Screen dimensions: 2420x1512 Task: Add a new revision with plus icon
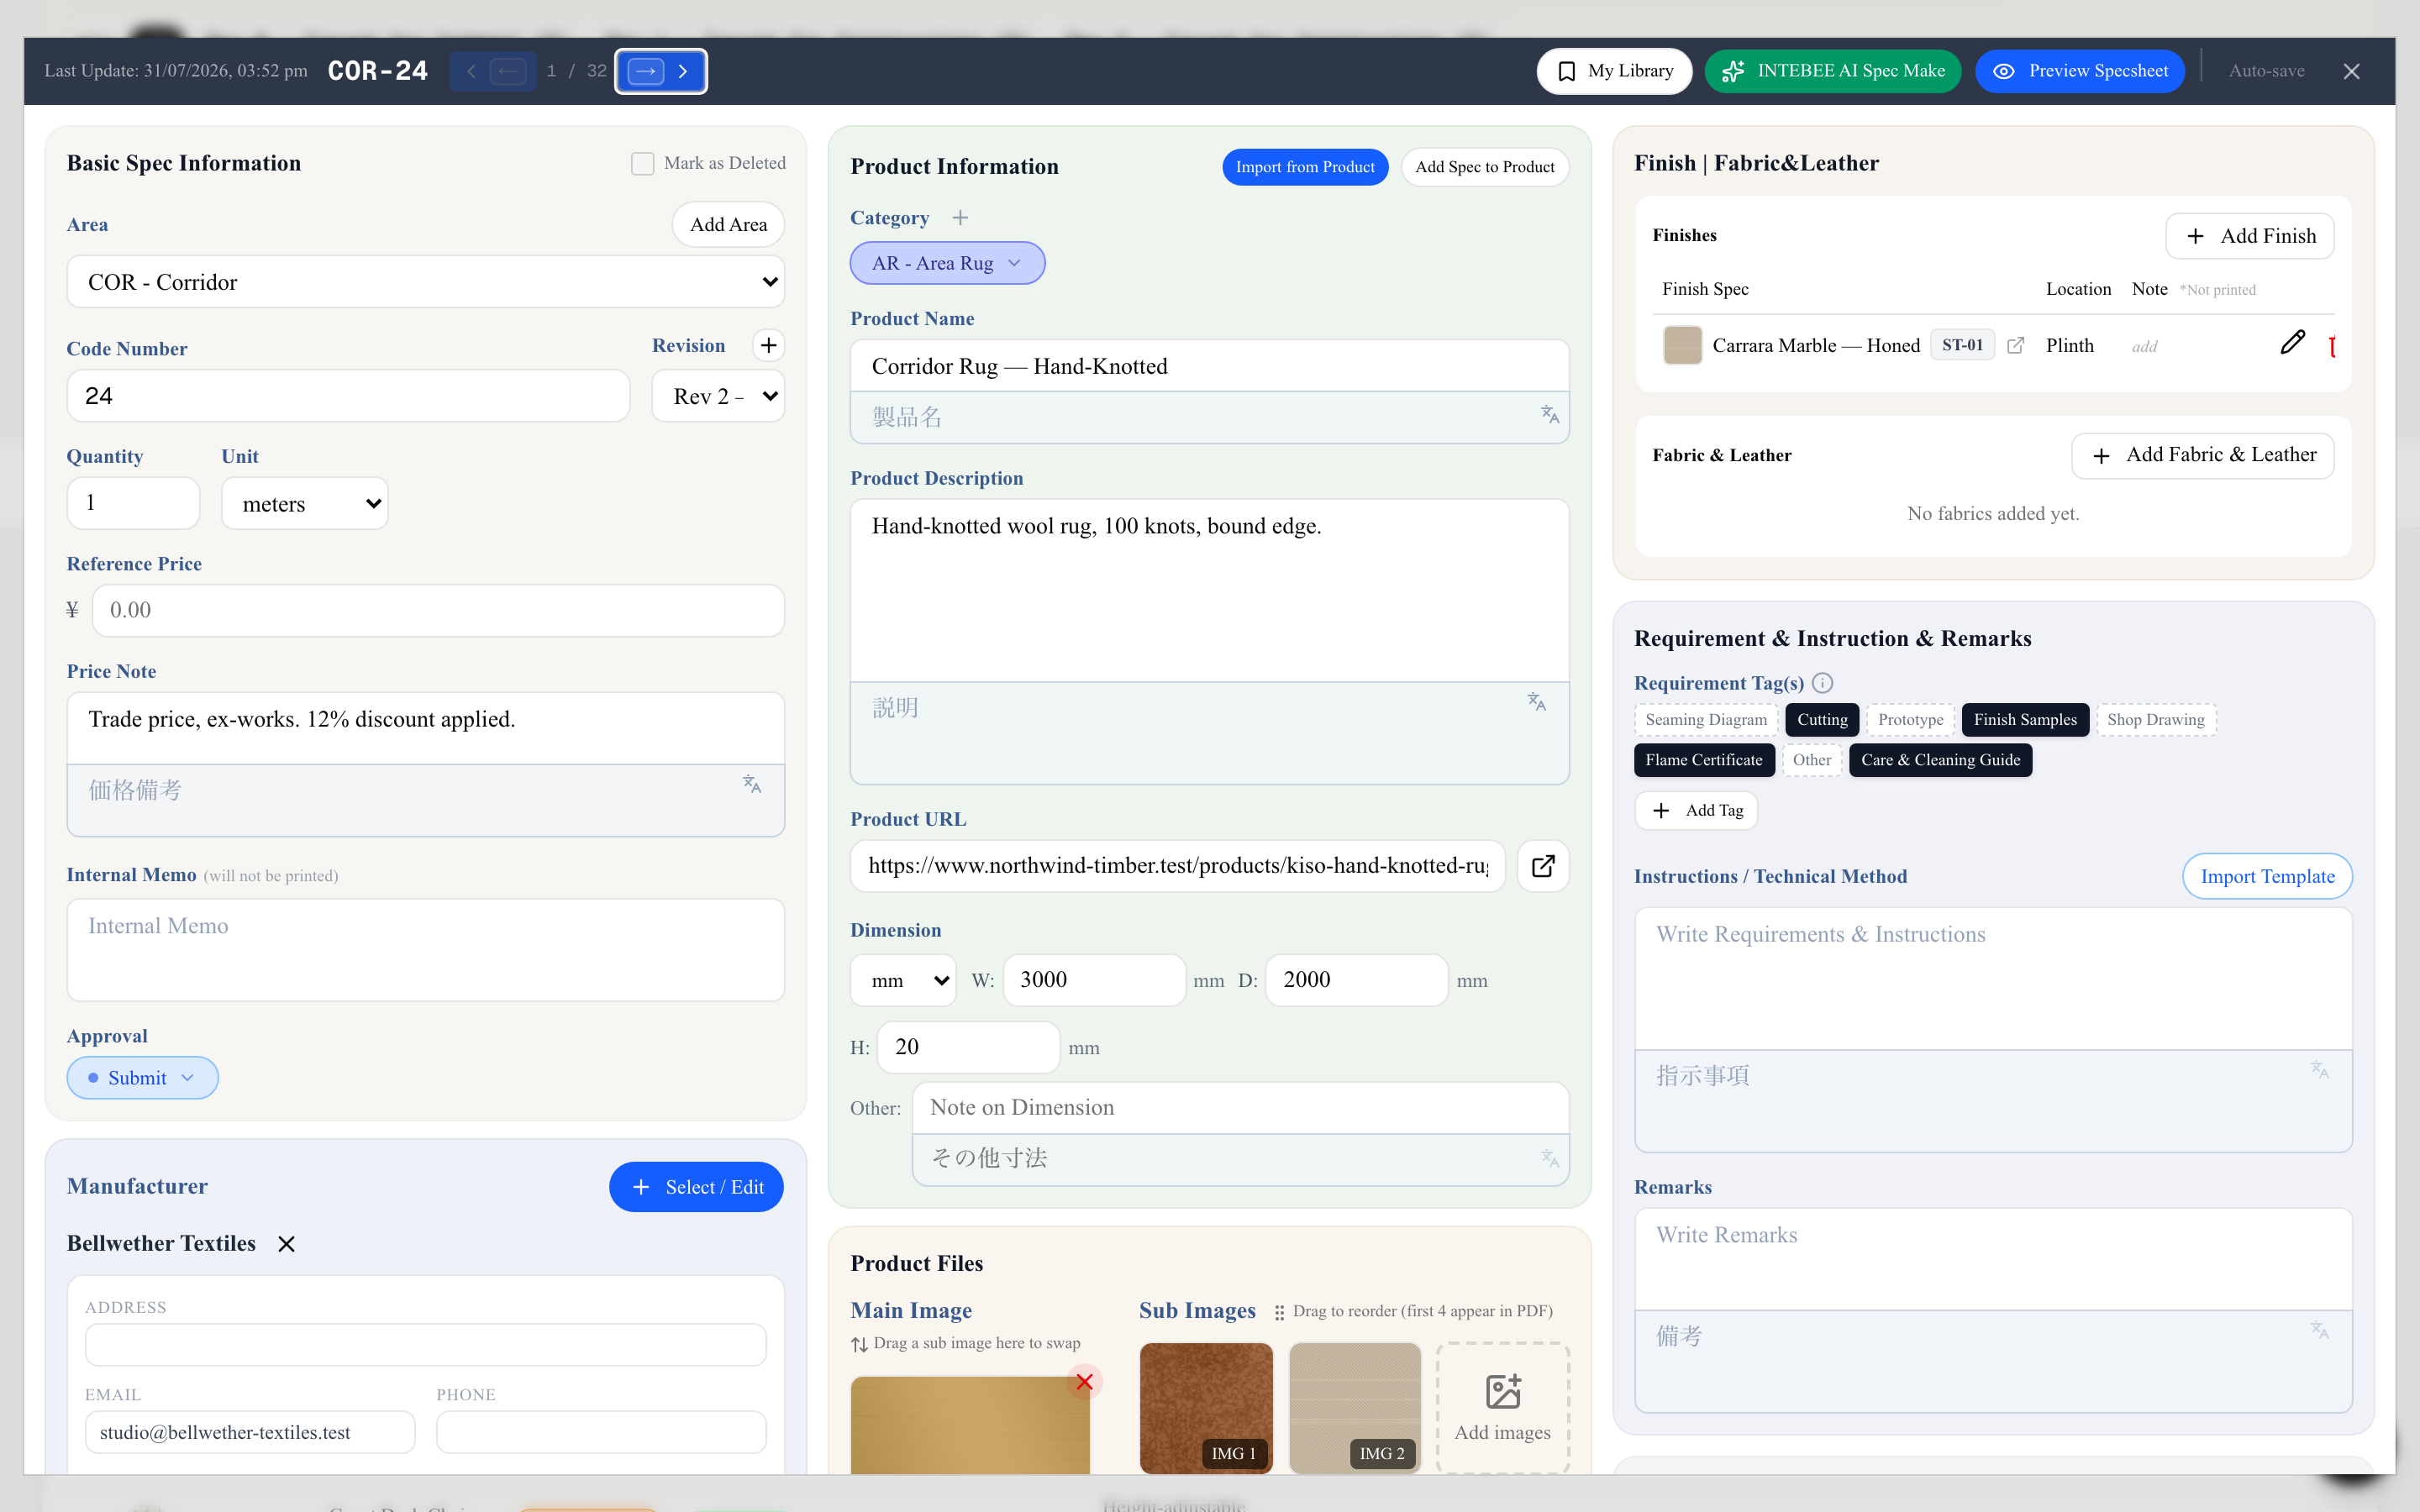(768, 345)
